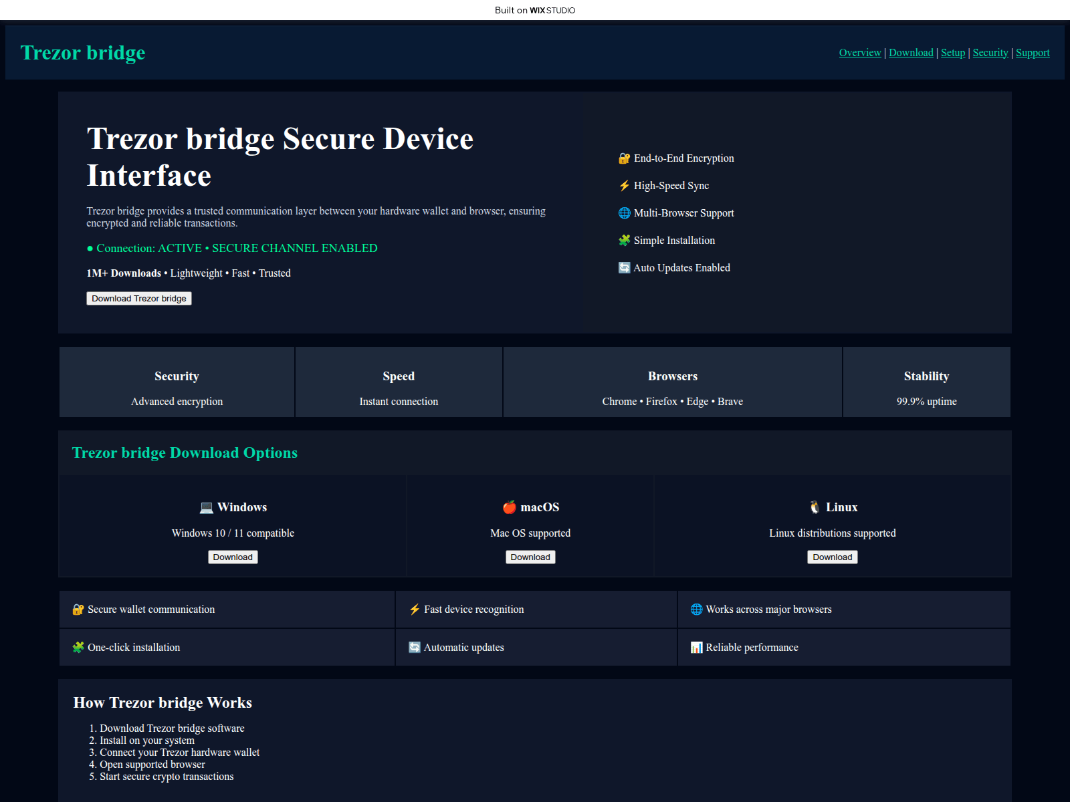Open the Security nav link in header
This screenshot has height=802, width=1070.
click(990, 53)
